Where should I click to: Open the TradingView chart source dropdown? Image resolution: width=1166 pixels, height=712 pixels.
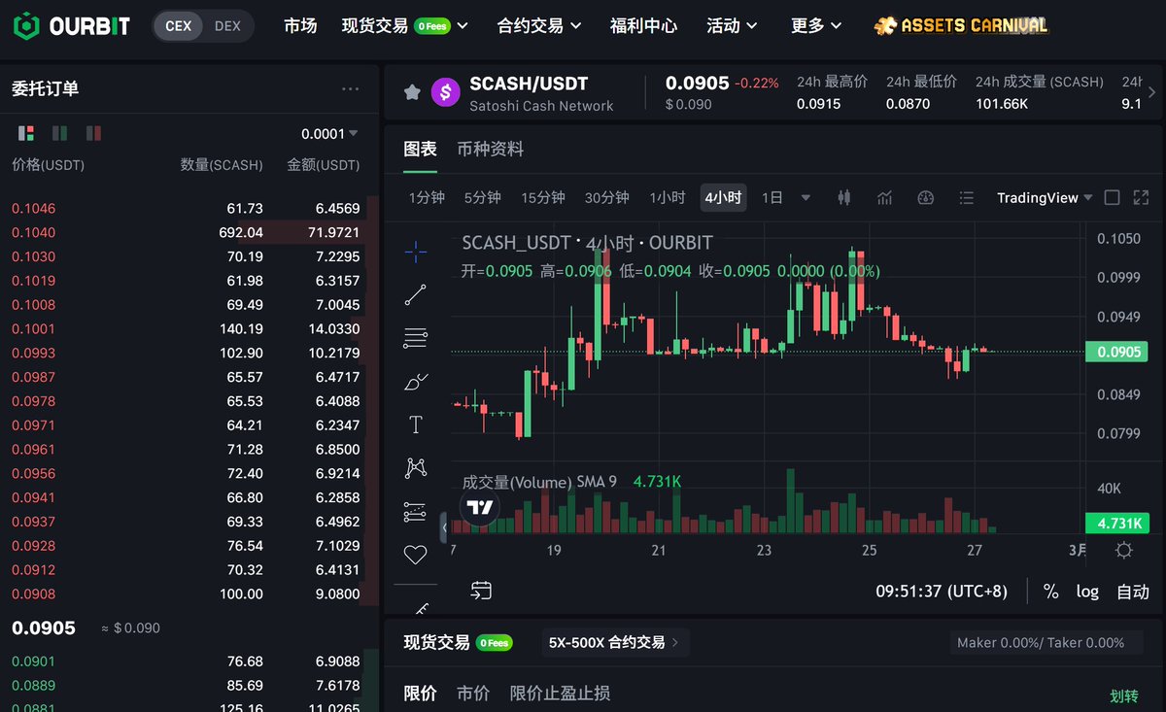coord(1045,197)
